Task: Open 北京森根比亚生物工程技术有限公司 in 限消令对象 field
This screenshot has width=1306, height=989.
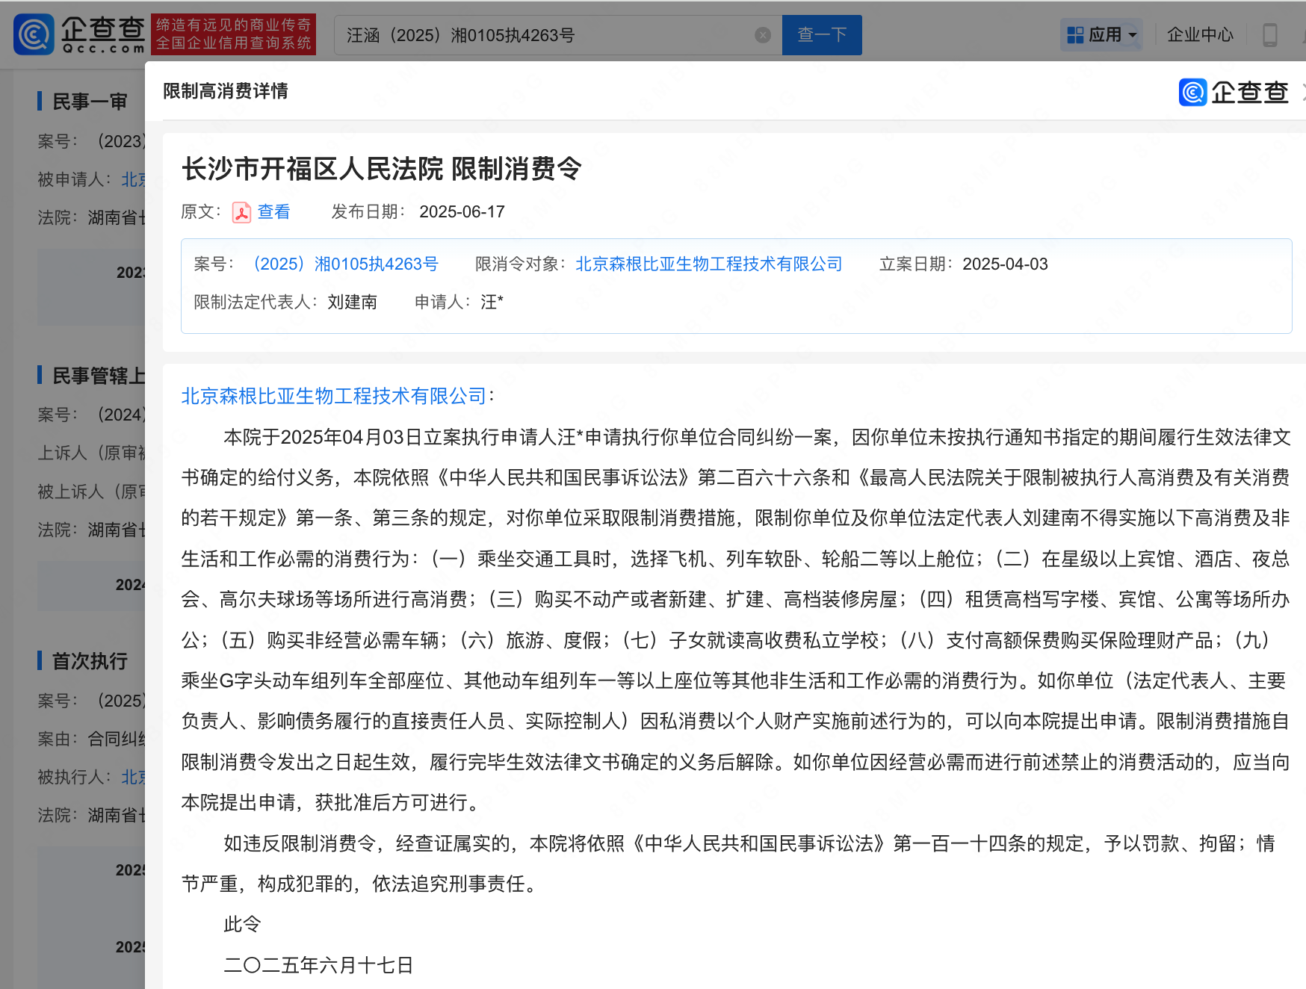Action: [709, 264]
